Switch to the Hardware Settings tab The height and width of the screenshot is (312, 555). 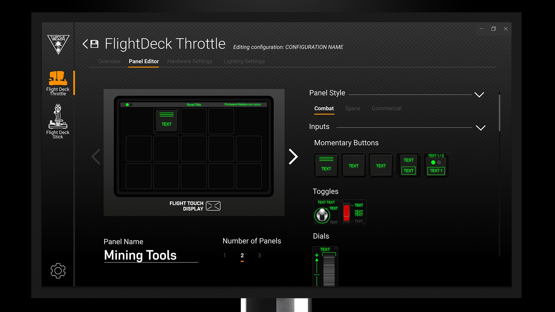click(190, 61)
